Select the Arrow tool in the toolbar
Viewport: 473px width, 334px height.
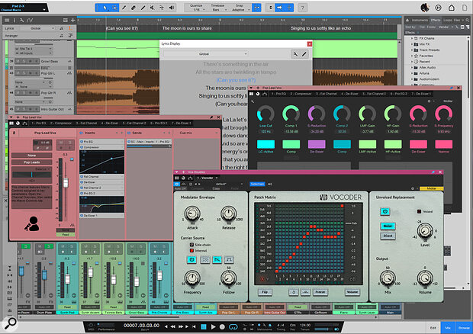[105, 8]
